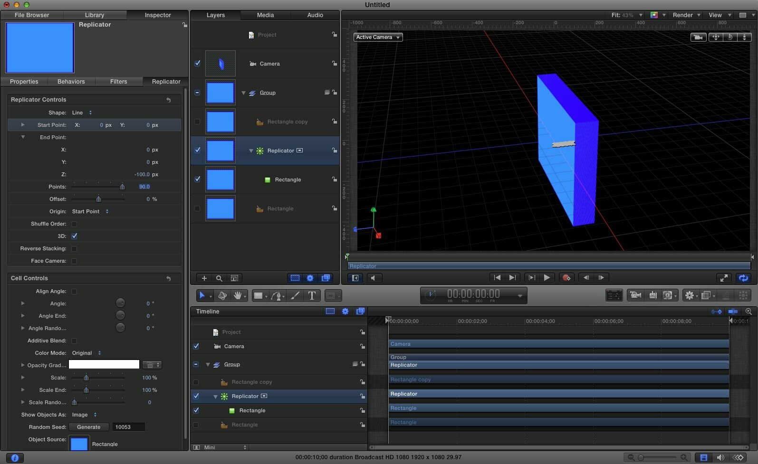Click the Opacity Gradient white swatch

104,364
